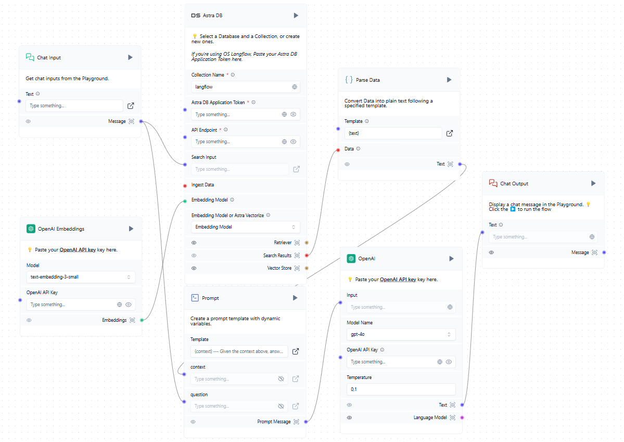Click Embedding Model green input handle

(185, 201)
